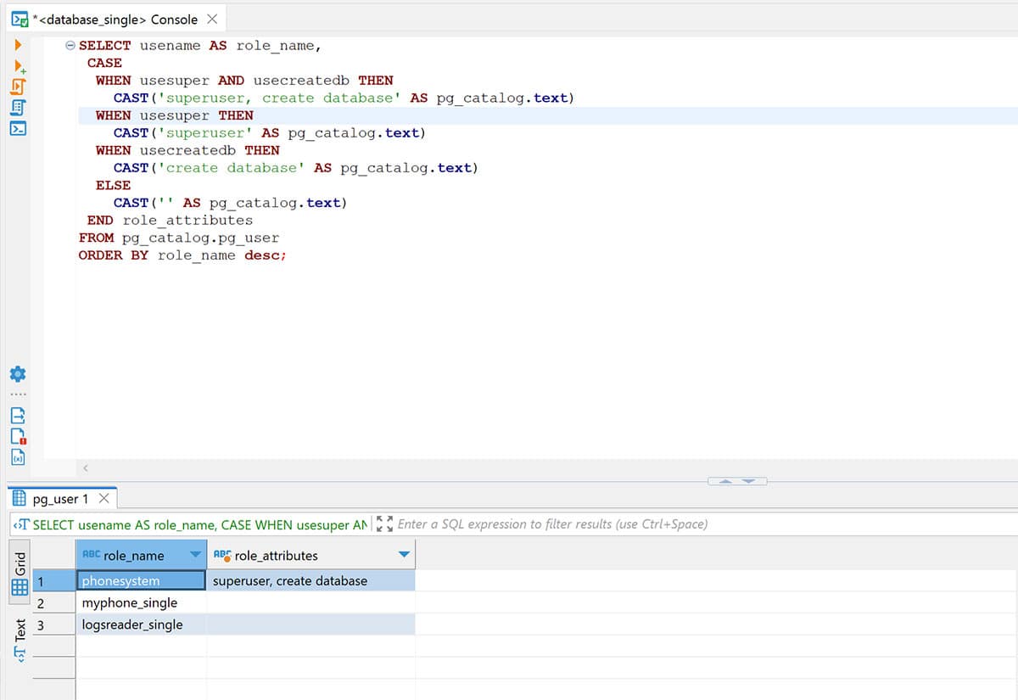Open role_attributes column filter dropdown

[x=404, y=556]
